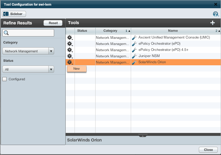Click SolarWinds Orion title in details pane
This screenshot has height=155, width=221.
[84, 140]
